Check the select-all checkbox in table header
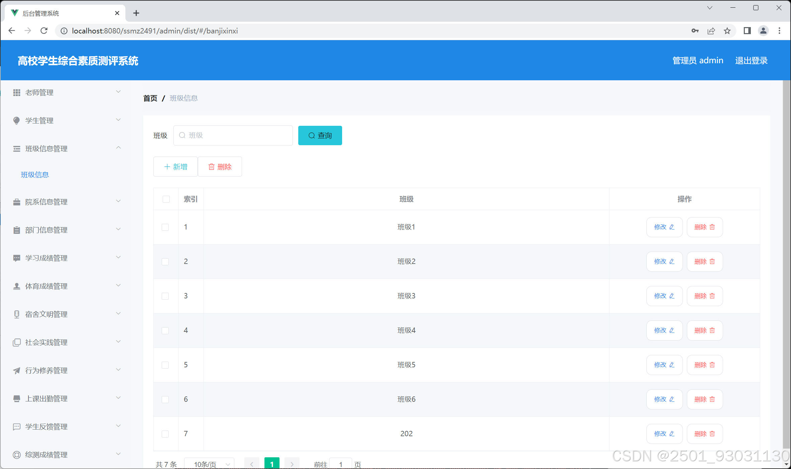The height and width of the screenshot is (469, 791). (x=166, y=199)
